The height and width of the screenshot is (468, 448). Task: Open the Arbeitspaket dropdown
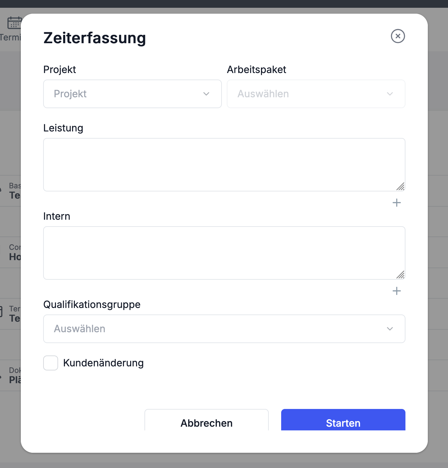click(316, 94)
